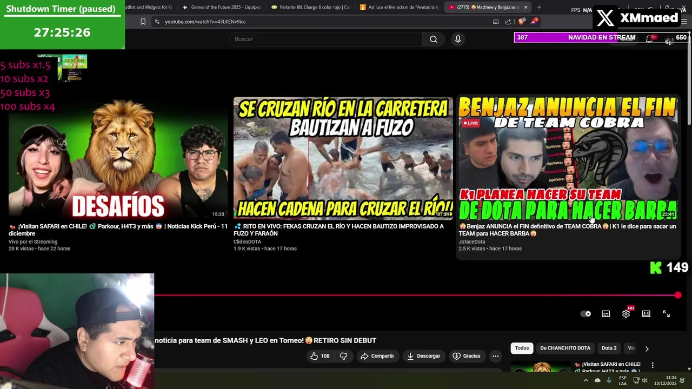Open title ¡Visitan SAFARI en CHILE! Parkour
This screenshot has height=389, width=692.
[118, 230]
